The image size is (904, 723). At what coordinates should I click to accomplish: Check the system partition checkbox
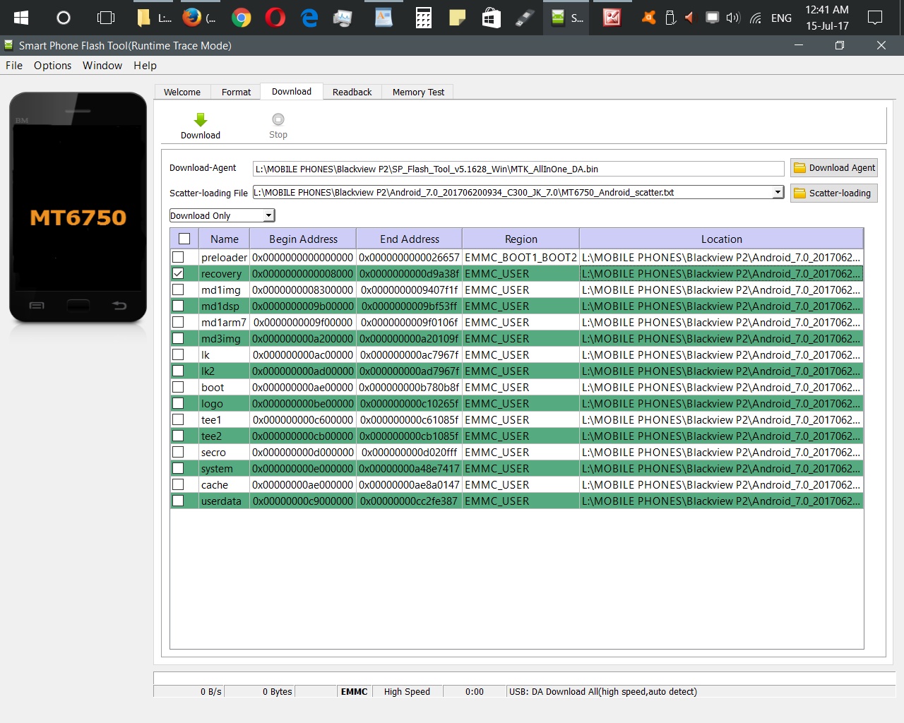pos(178,468)
